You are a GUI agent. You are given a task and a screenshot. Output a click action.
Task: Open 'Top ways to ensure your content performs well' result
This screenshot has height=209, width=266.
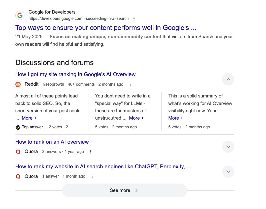pos(106,28)
